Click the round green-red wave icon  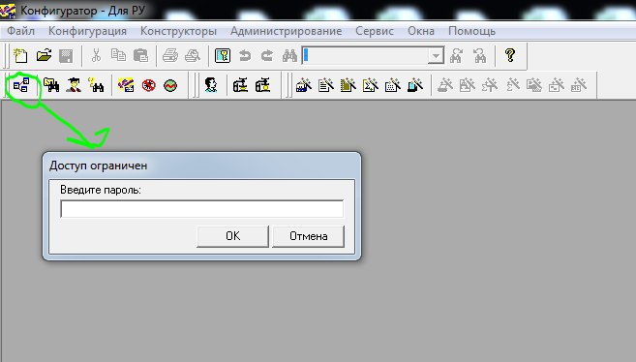[x=170, y=85]
